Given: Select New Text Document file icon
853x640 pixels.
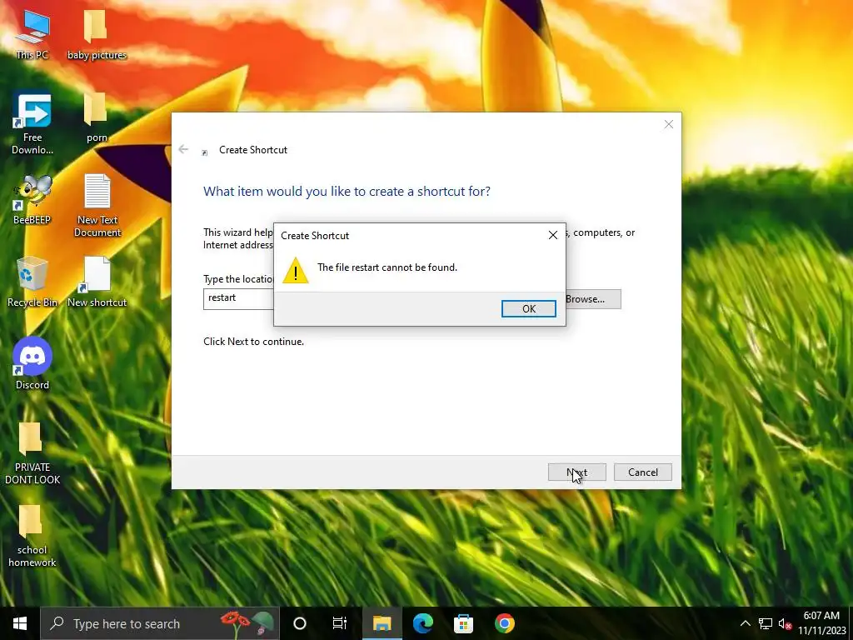Looking at the screenshot, I should point(97,206).
